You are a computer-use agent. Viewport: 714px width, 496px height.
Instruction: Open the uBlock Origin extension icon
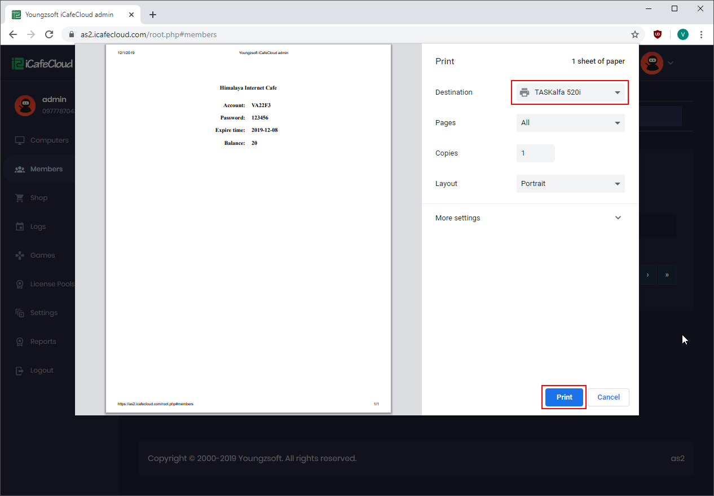point(658,34)
